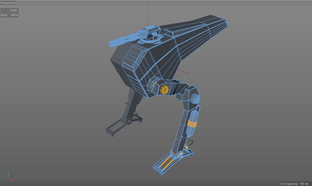
Task: Click the Polys count 16674
Action: pyautogui.click(x=14, y=15)
